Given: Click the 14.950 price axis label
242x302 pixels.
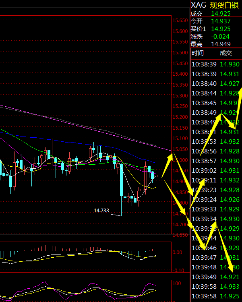Looking at the screenshot, I should coord(180,171).
